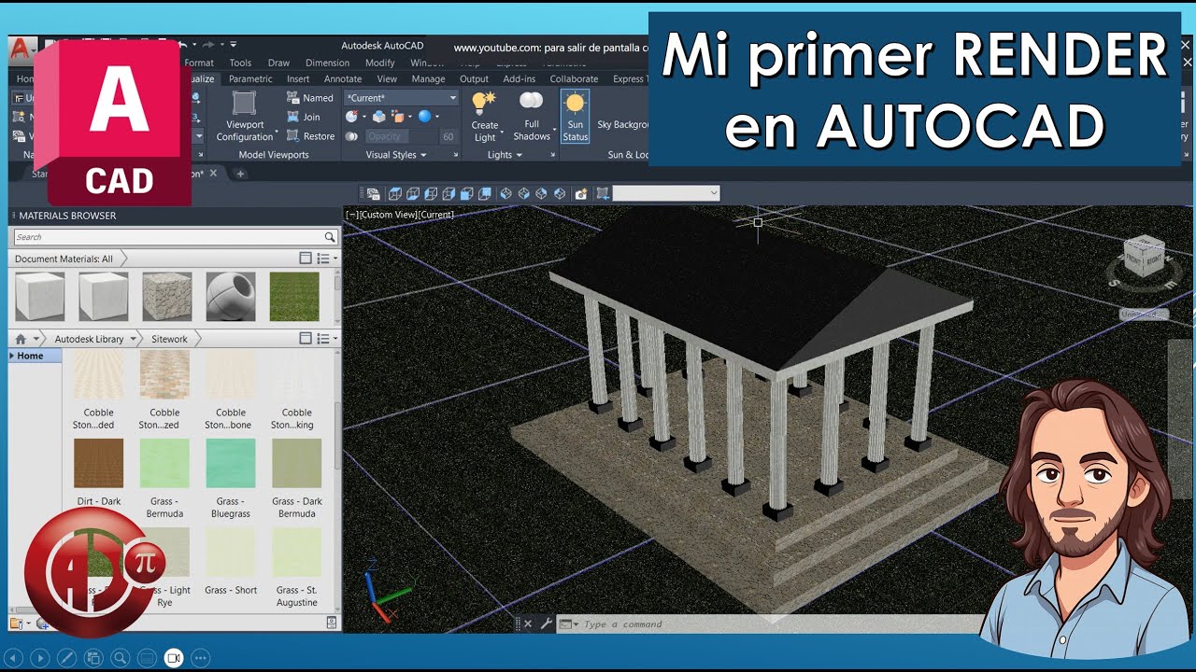1196x672 pixels.
Task: Open the Viewport Configuration tool
Action: click(244, 117)
